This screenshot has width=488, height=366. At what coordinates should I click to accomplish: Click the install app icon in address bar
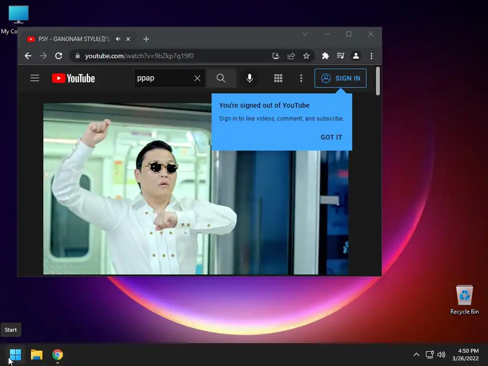click(x=276, y=56)
